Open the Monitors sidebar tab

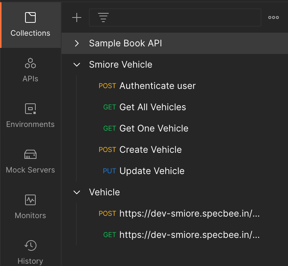click(x=30, y=207)
